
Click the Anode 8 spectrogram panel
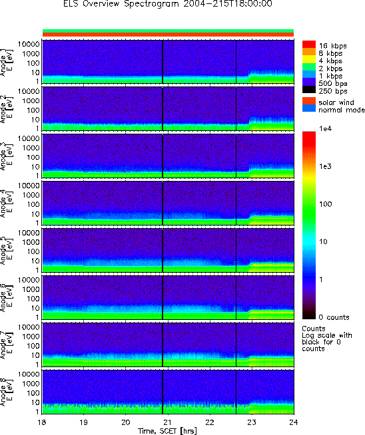pyautogui.click(x=168, y=392)
